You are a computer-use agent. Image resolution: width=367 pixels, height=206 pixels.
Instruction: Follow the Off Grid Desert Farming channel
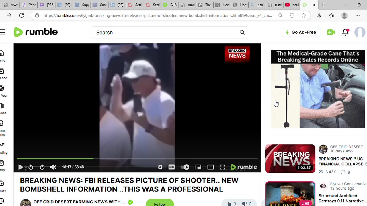point(160,203)
